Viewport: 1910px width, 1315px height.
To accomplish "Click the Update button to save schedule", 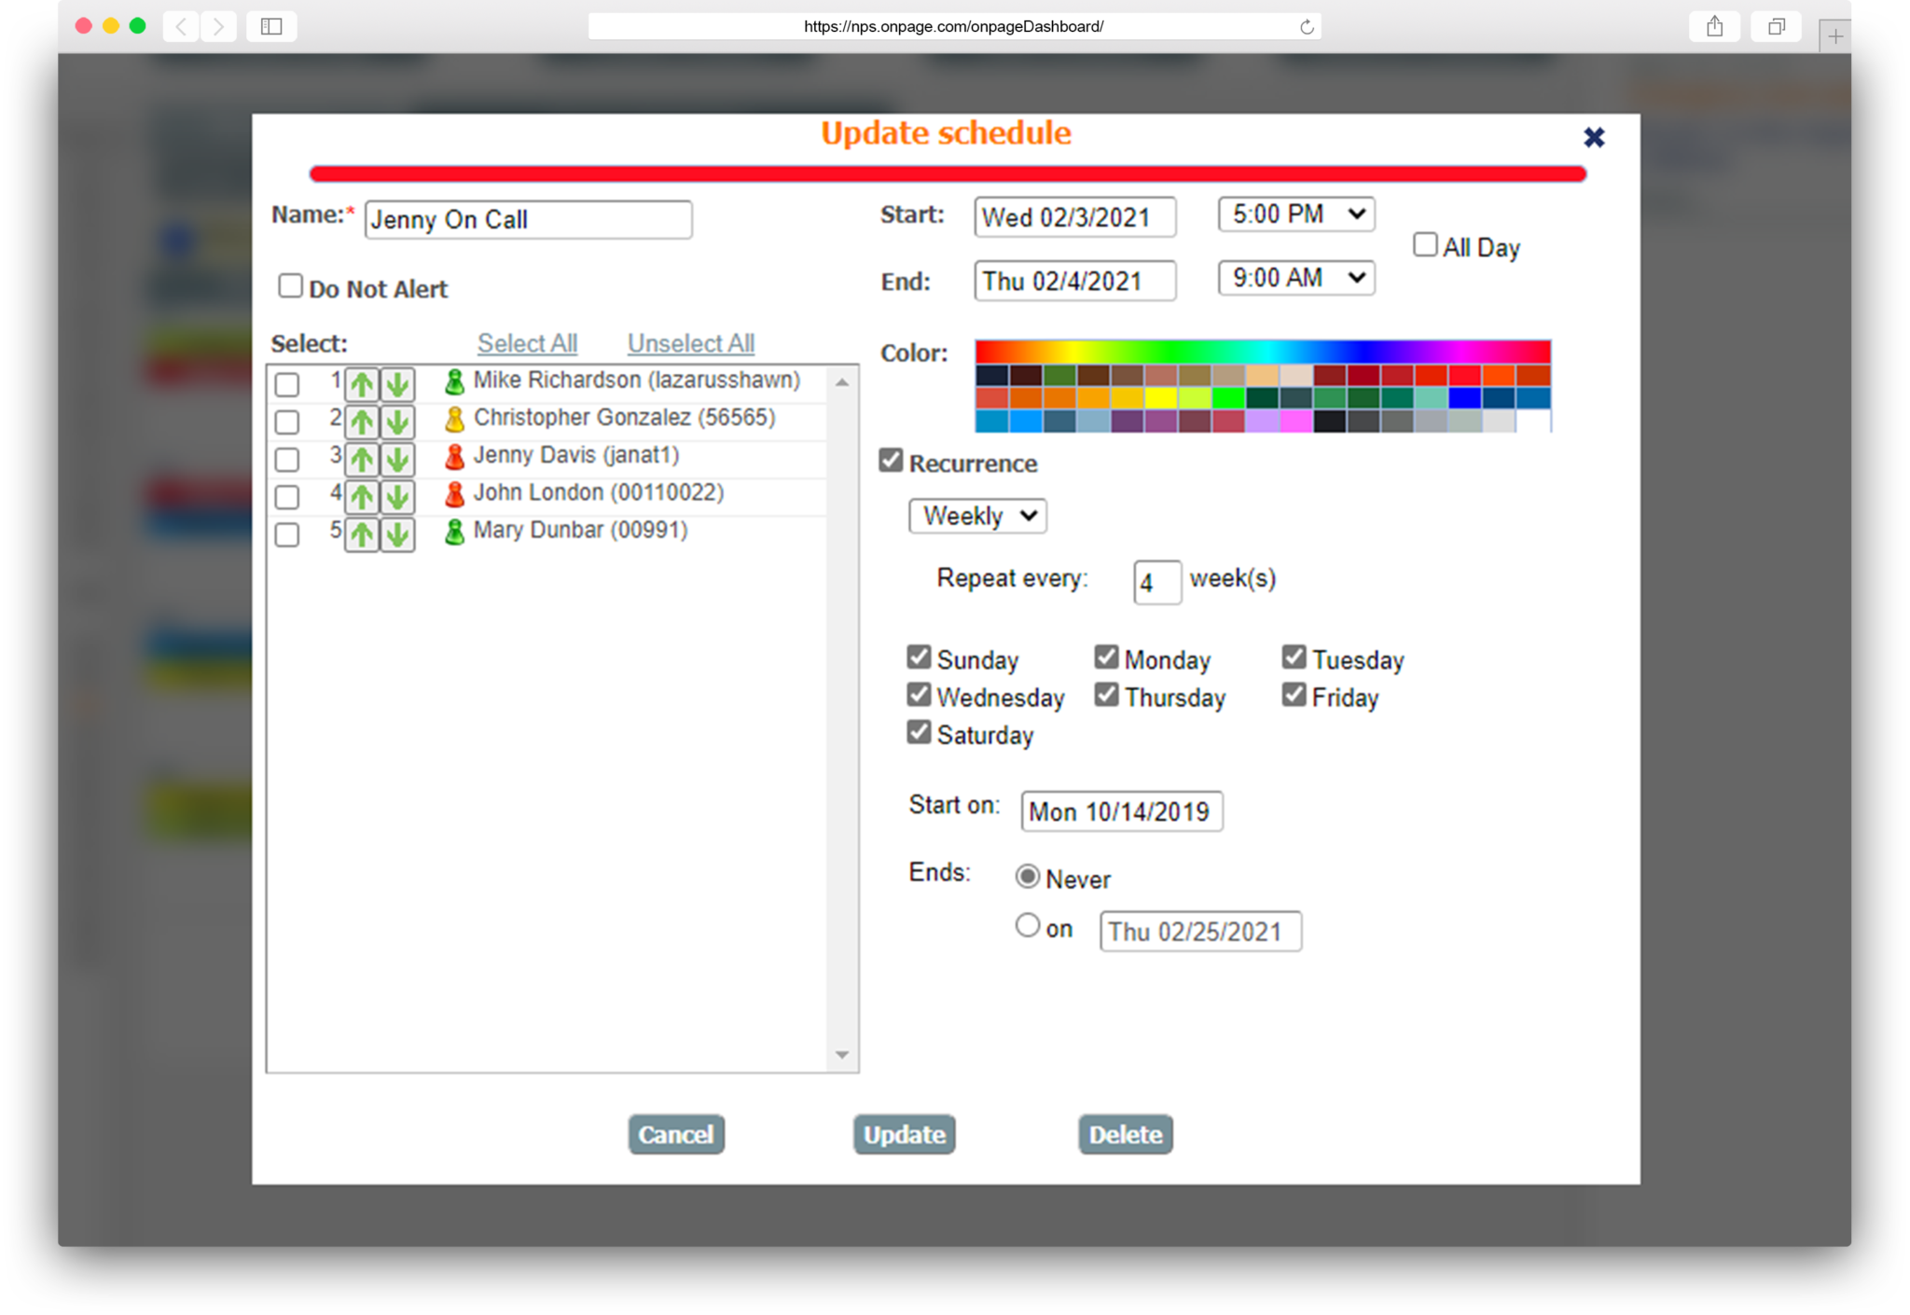I will click(903, 1135).
